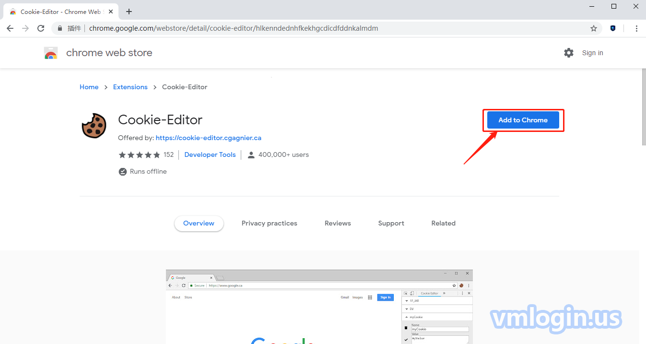646x344 pixels.
Task: Show the Related tab
Action: [x=443, y=223]
